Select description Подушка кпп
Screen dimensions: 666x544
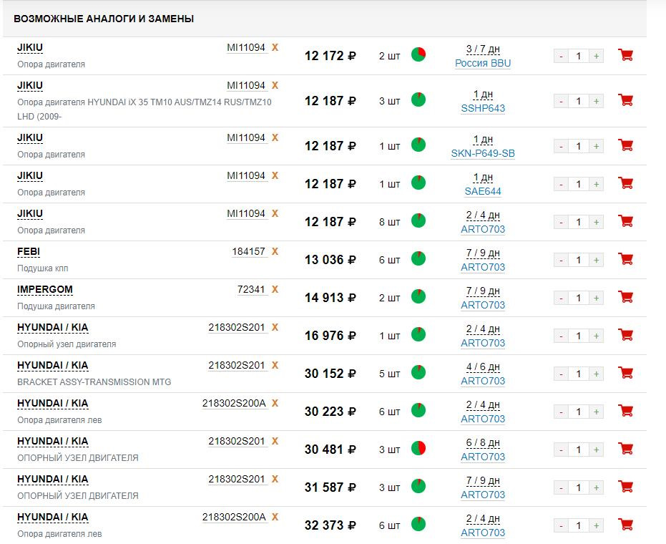click(42, 268)
